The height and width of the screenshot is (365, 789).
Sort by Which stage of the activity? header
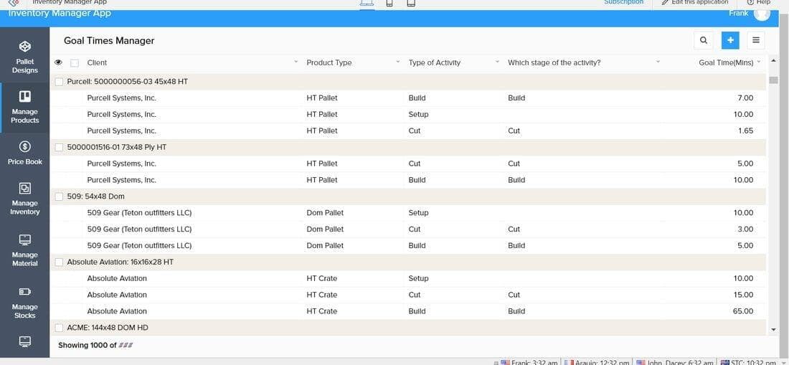click(554, 62)
